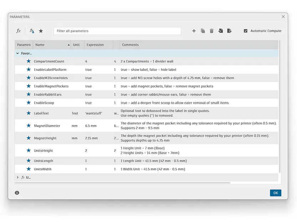Toggle the Automatic Compute checkbox
The image size is (297, 222).
[x=246, y=31]
